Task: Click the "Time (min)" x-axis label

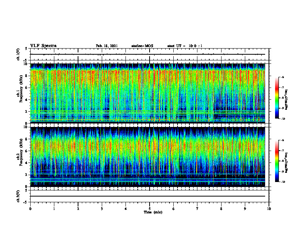Action: [x=153, y=212]
